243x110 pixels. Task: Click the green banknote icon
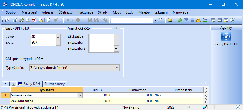[x=180, y=20]
